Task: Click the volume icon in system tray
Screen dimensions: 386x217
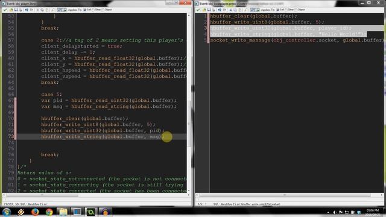Action: [335, 212]
